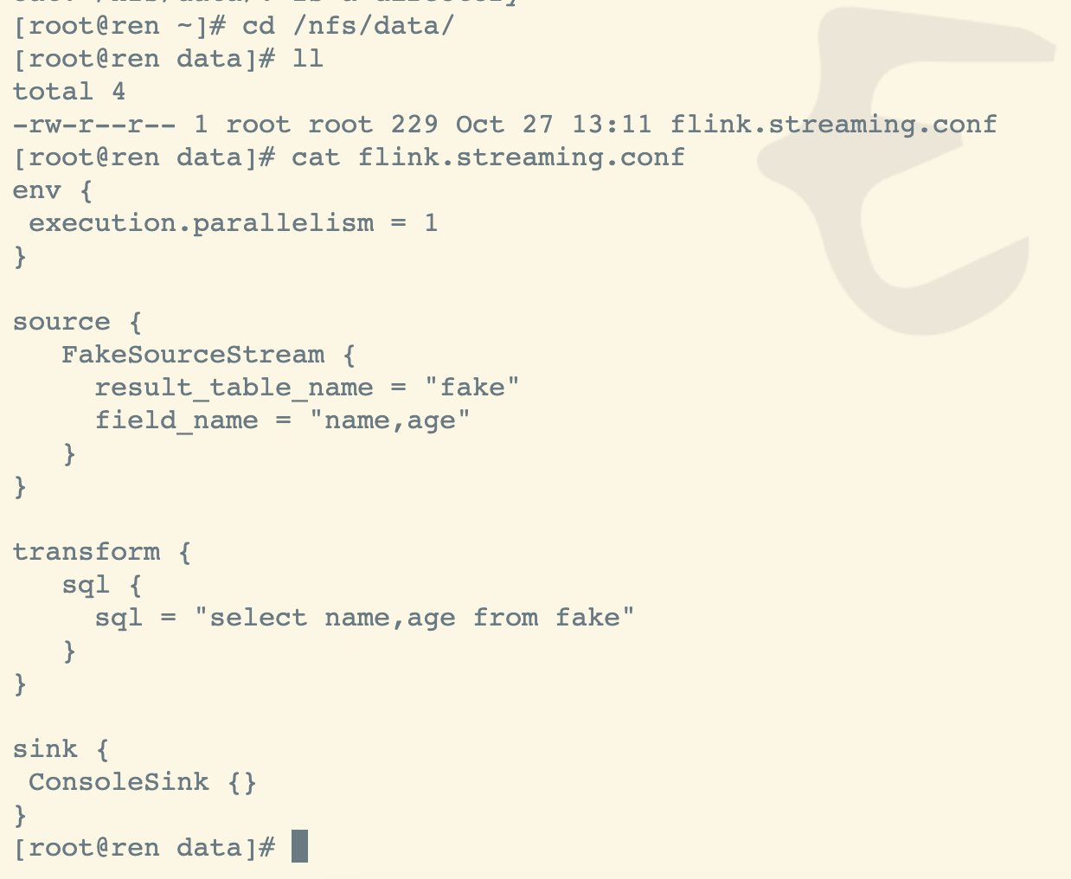This screenshot has height=879, width=1071.
Task: Click the 'source {' block header
Action: click(x=78, y=322)
